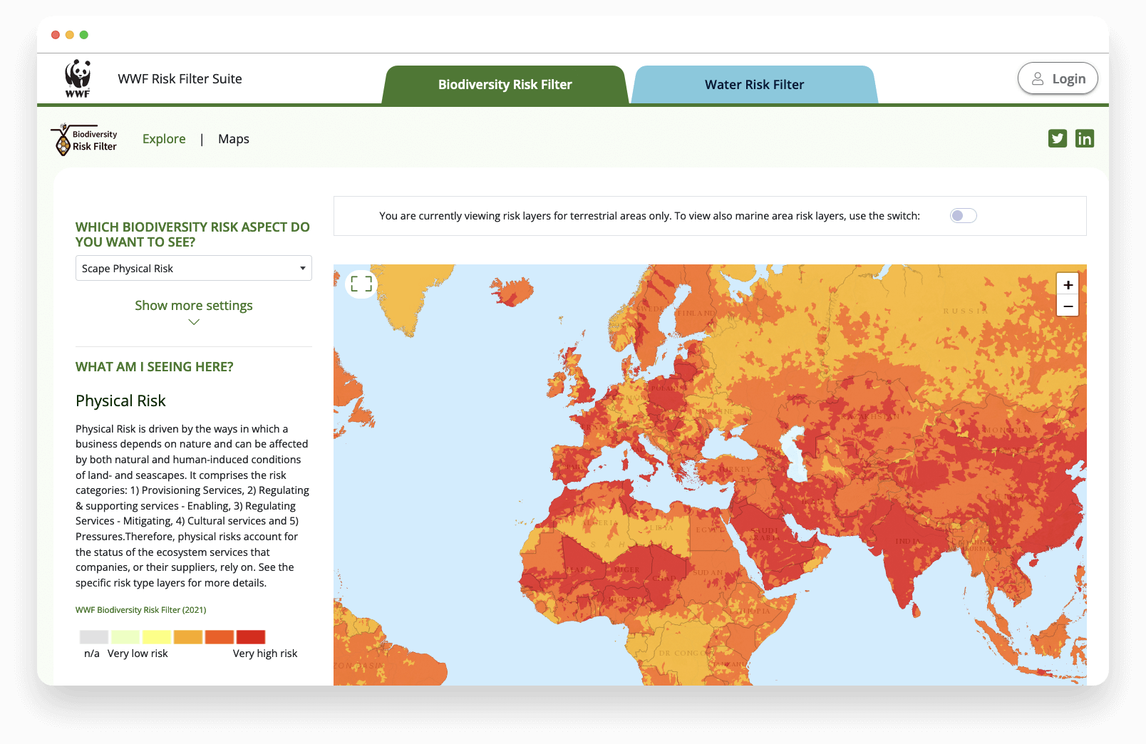Switch to the Water Risk Filter tab
1146x744 pixels.
[x=753, y=84]
